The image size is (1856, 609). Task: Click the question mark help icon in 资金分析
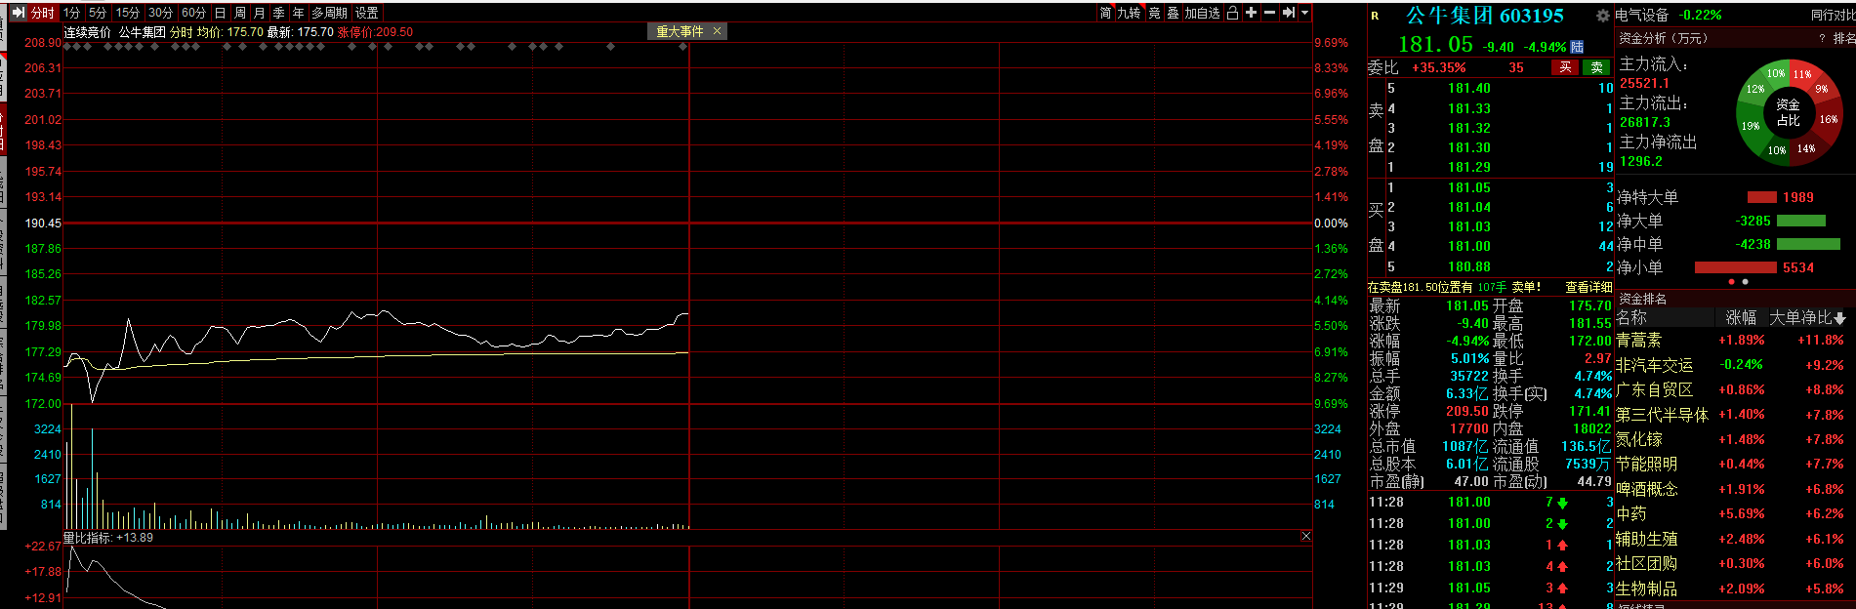[1822, 38]
